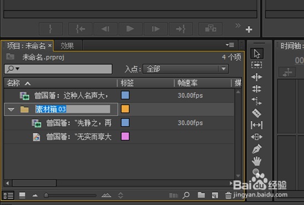Click the Find magnifier icon at bottom
This screenshot has height=205, width=304.
tap(186, 195)
